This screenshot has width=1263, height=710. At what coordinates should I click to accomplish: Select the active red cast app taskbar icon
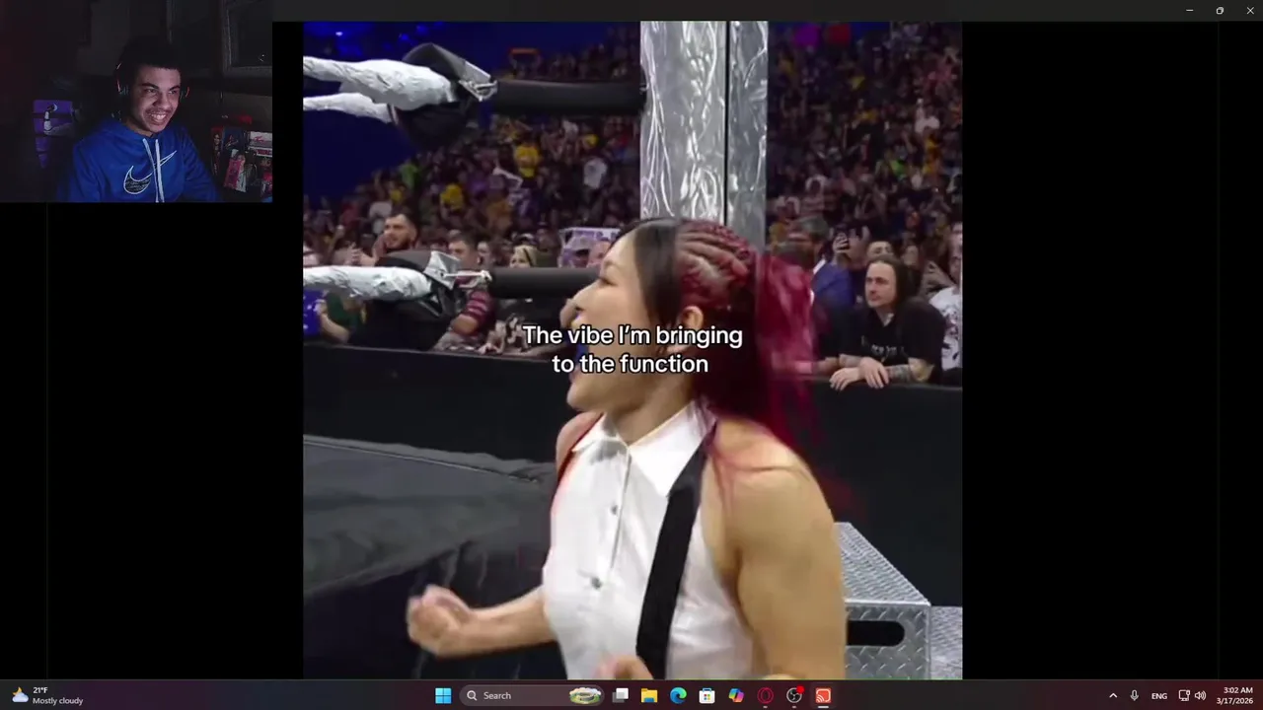pyautogui.click(x=823, y=695)
